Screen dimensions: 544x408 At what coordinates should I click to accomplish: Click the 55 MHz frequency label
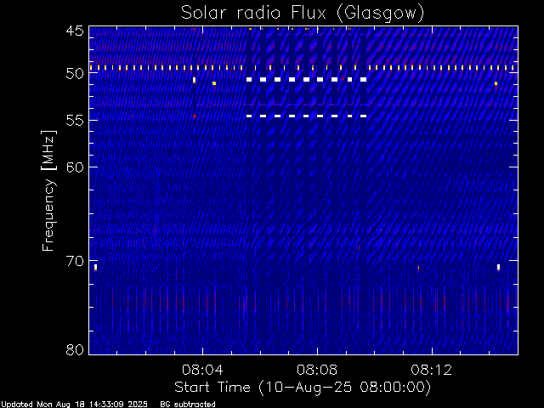point(75,121)
